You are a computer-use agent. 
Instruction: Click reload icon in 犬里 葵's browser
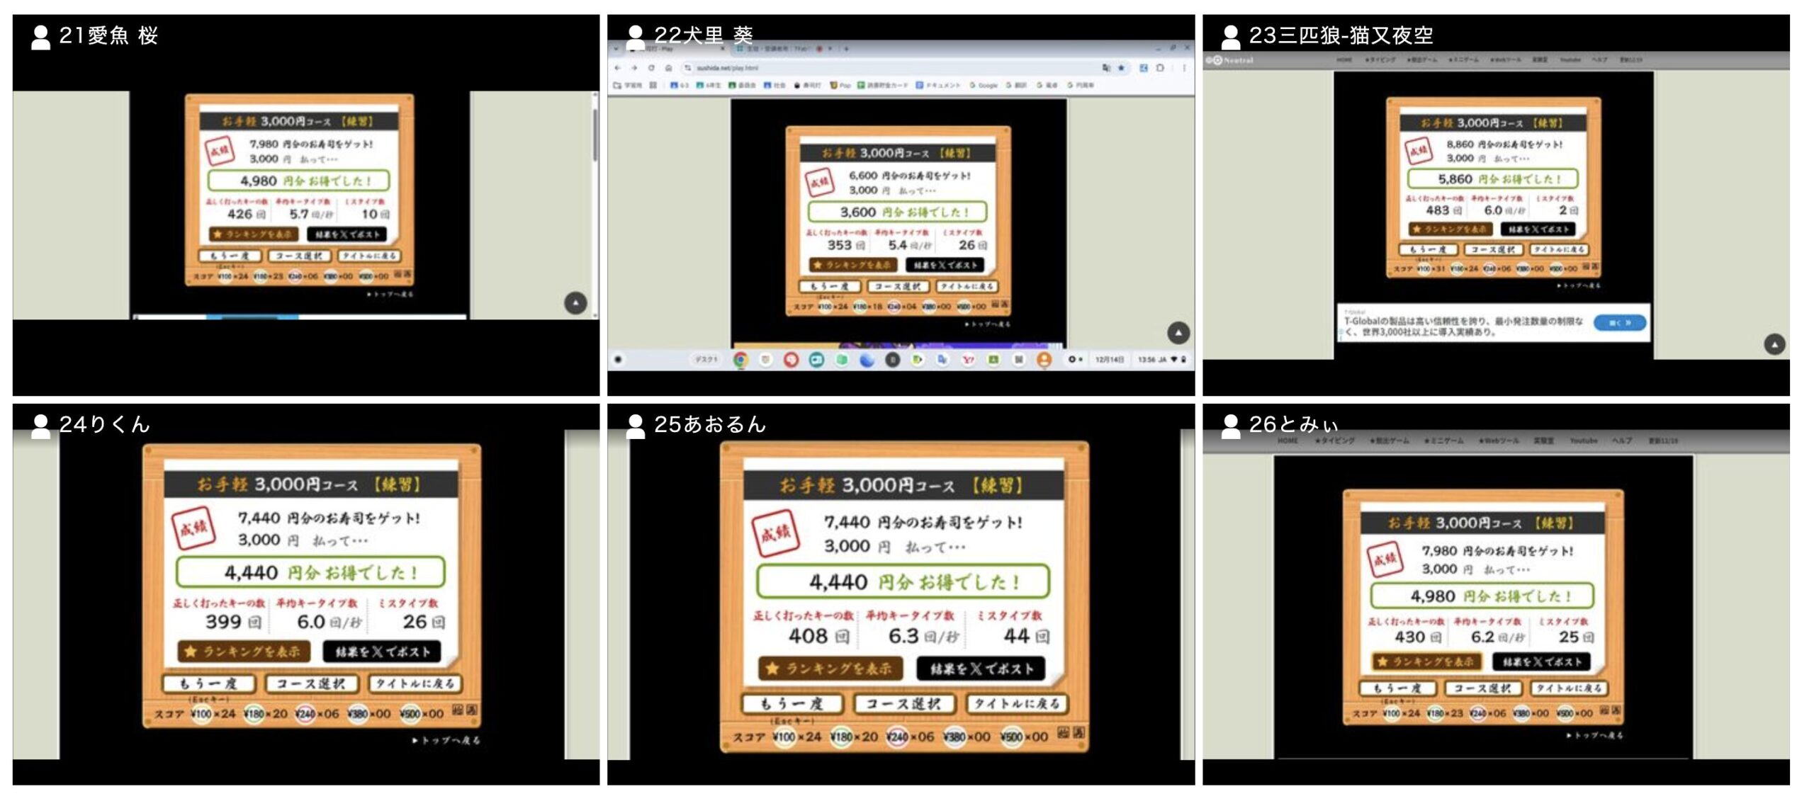(651, 68)
